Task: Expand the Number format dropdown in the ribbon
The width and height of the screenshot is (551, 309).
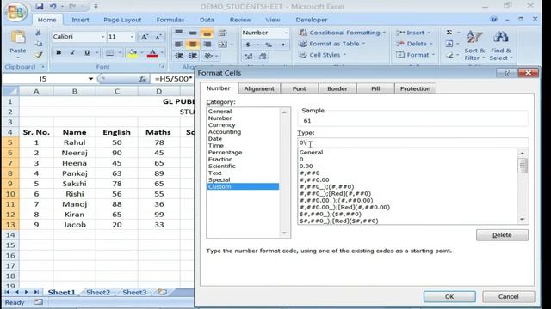Action: point(286,33)
